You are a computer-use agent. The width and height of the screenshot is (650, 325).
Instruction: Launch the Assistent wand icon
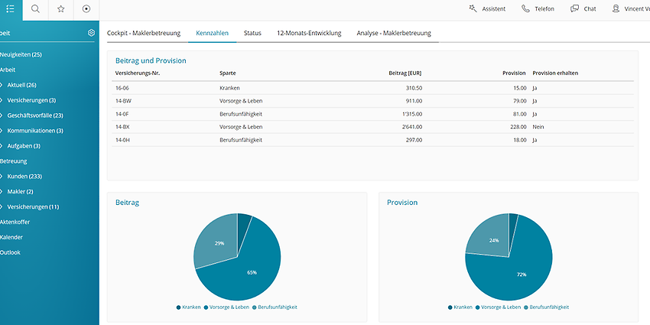[473, 8]
